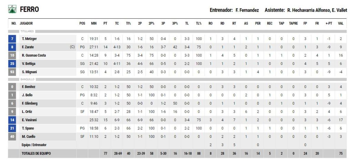Click the FERRO team name heading
Screen dimensions: 353x163
pos(29,9)
